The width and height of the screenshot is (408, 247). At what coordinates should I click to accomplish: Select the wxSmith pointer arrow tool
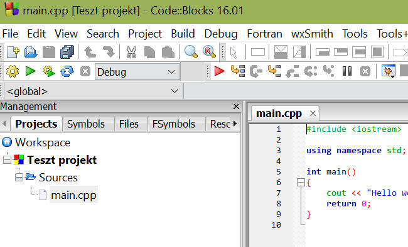[234, 53]
